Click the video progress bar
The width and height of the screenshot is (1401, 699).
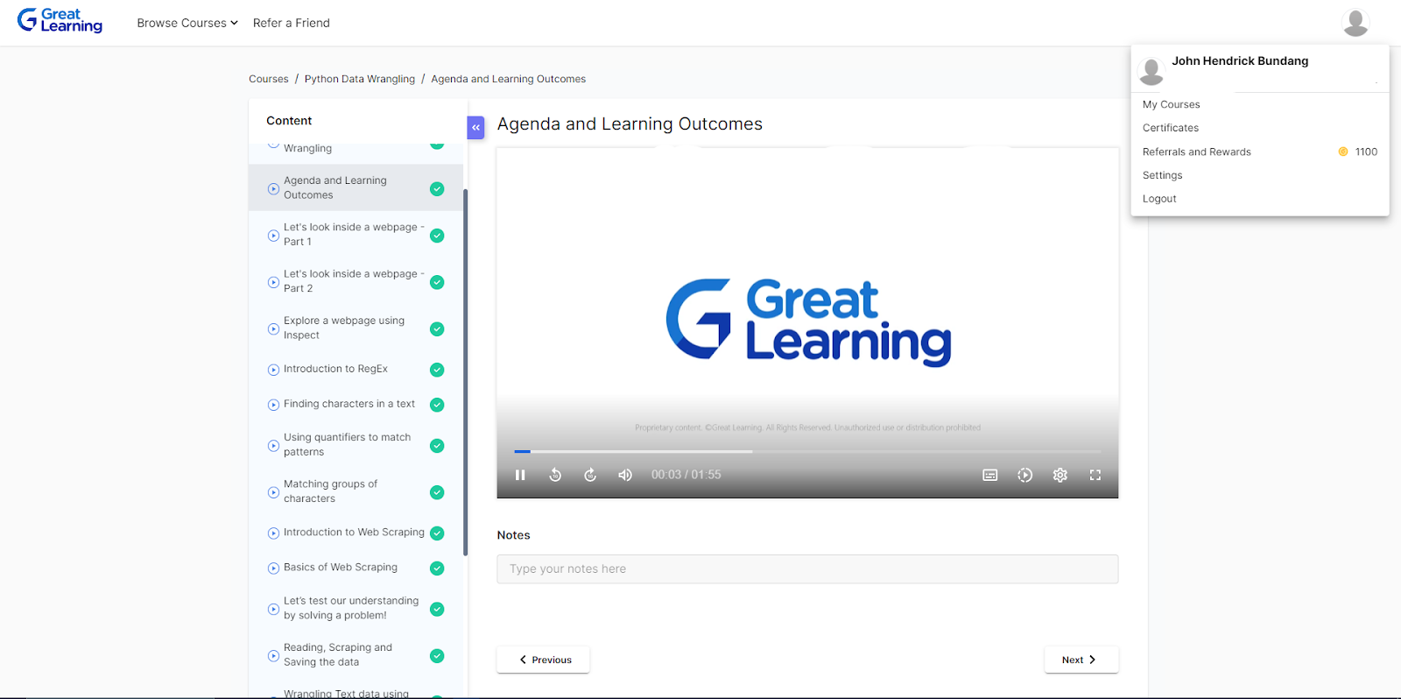[807, 451]
